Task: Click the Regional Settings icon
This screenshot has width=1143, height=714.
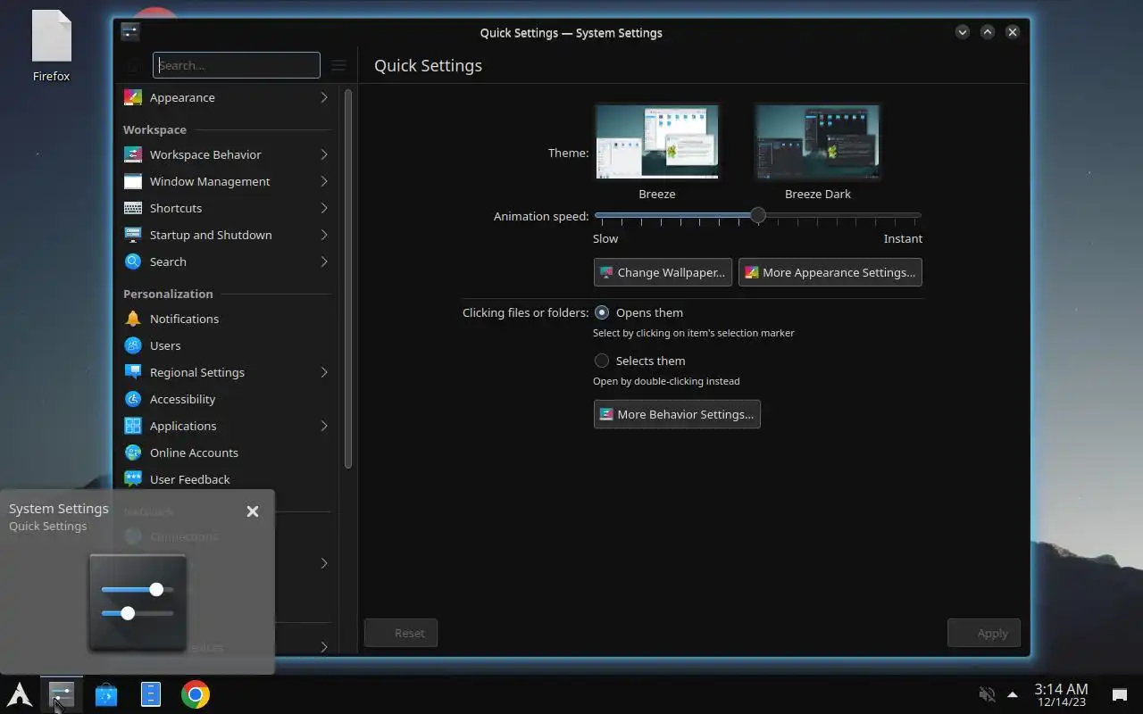Action: coord(133,372)
